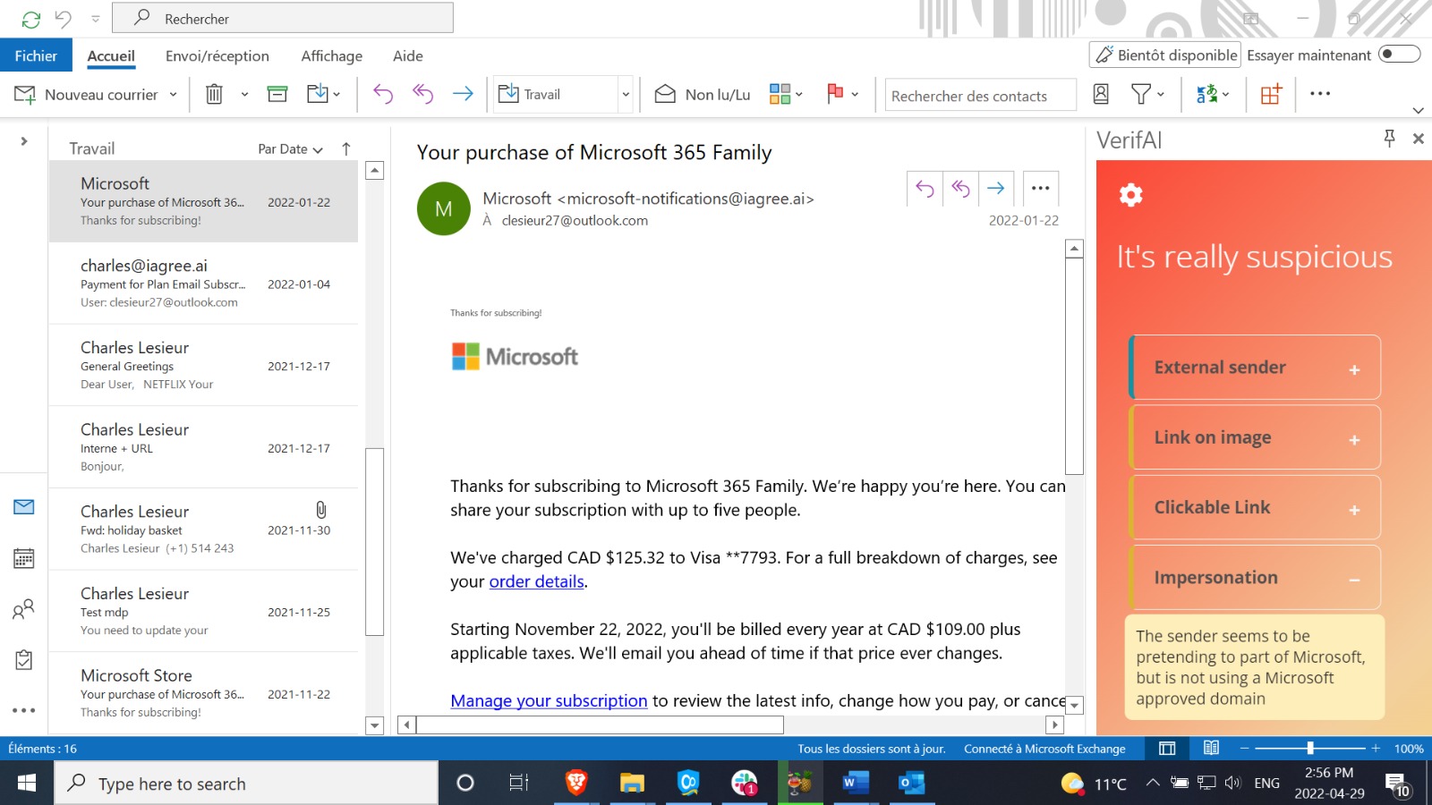The image size is (1432, 805).
Task: Click the Rechercher des contacts field
Action: (981, 95)
